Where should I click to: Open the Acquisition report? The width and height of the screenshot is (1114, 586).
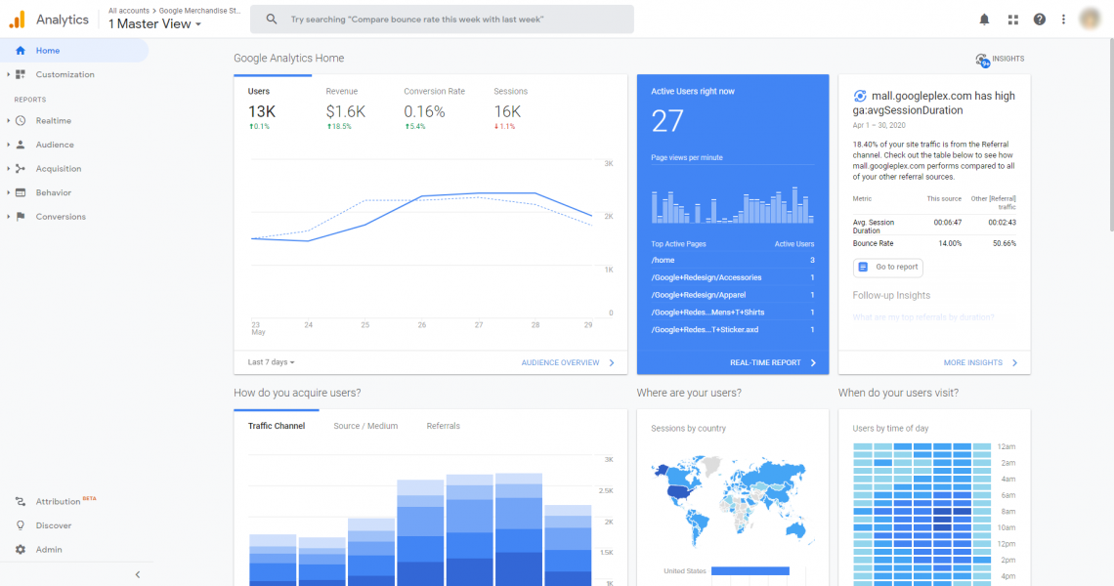[x=59, y=168]
